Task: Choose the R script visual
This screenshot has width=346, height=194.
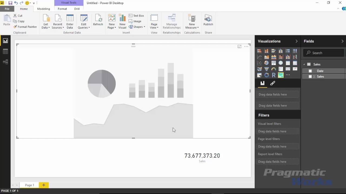Action: point(274,75)
